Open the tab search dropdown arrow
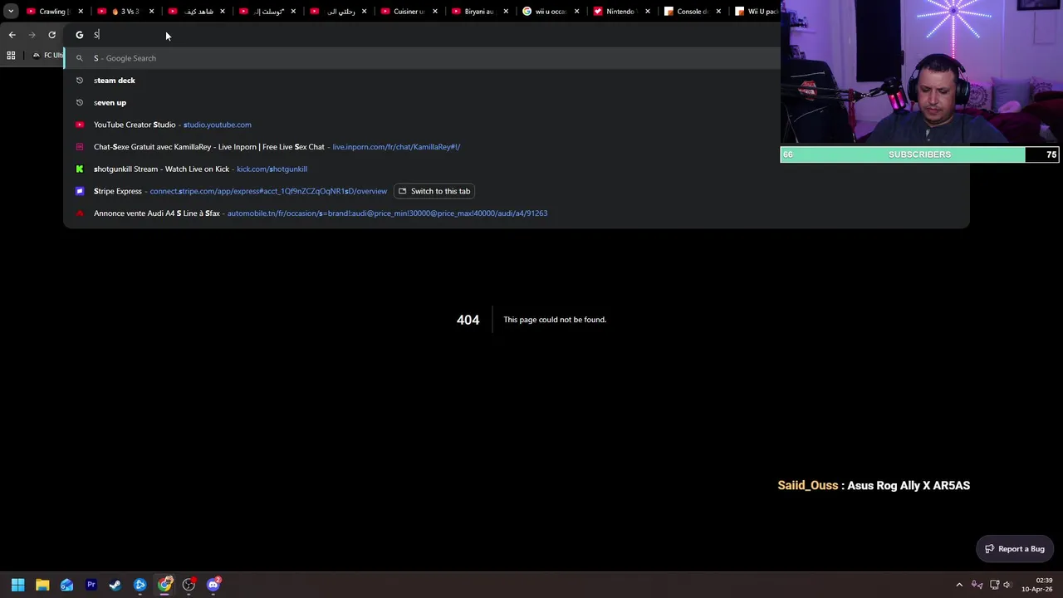This screenshot has width=1063, height=598. click(11, 12)
